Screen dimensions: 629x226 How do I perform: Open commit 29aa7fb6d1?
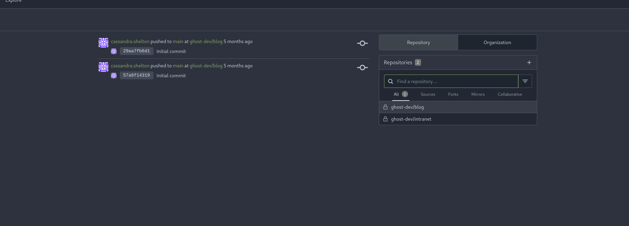[136, 51]
